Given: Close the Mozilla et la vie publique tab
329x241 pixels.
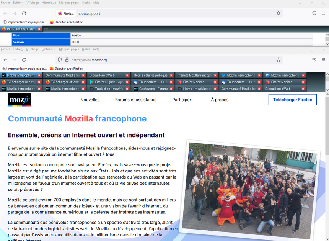Looking at the screenshot, I should pos(171,75).
